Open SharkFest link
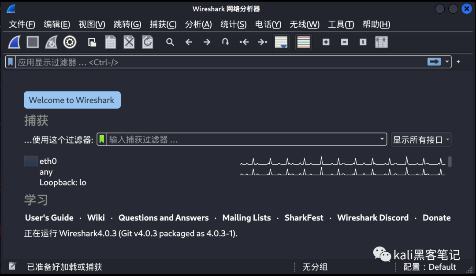476x276 pixels. [304, 218]
